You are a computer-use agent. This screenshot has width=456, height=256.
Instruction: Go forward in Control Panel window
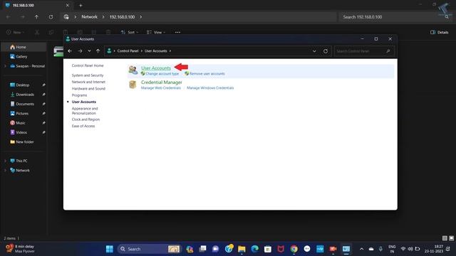click(80, 51)
